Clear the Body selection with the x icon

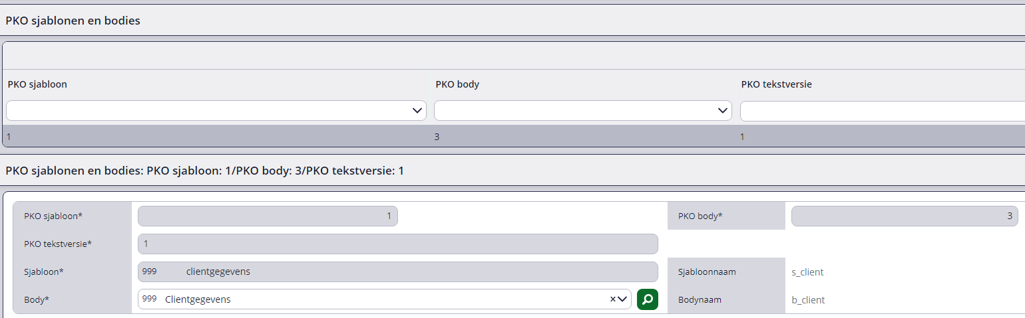pos(613,299)
